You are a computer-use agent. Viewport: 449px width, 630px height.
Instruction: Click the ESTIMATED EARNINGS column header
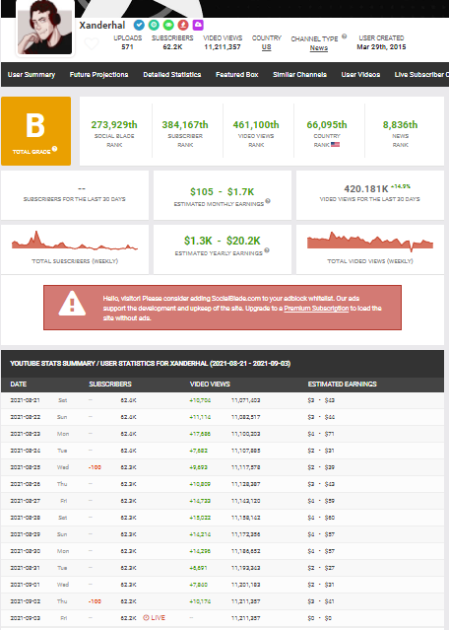343,385
